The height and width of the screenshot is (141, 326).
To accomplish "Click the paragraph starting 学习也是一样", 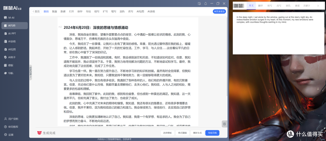I will click(127, 73).
